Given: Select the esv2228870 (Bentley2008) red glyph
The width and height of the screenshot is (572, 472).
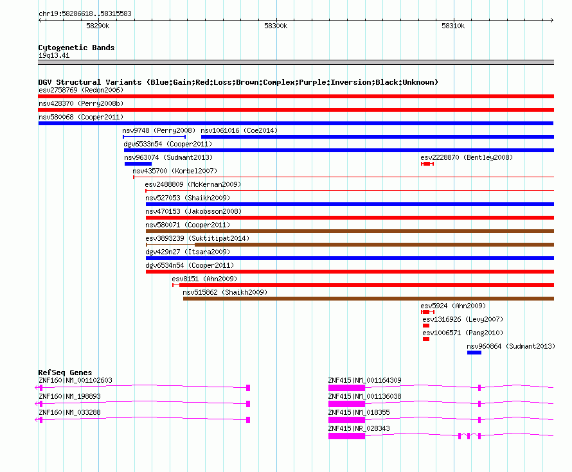Looking at the screenshot, I should tap(427, 164).
